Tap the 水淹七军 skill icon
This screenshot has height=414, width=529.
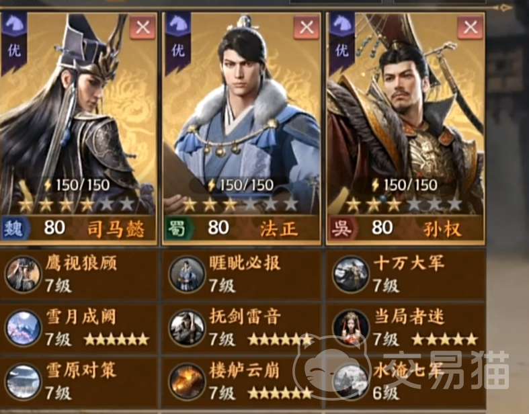coord(351,382)
